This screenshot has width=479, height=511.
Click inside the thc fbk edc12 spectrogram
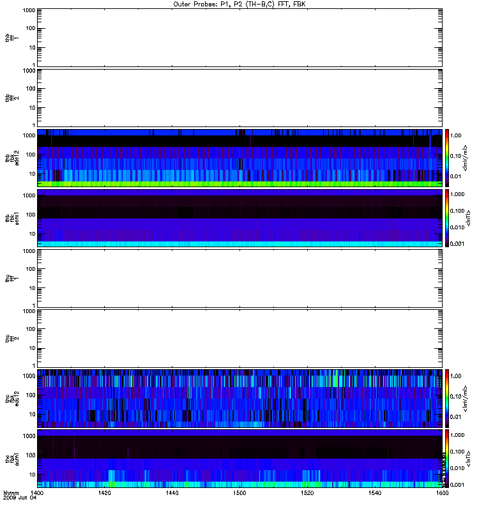pyautogui.click(x=240, y=398)
